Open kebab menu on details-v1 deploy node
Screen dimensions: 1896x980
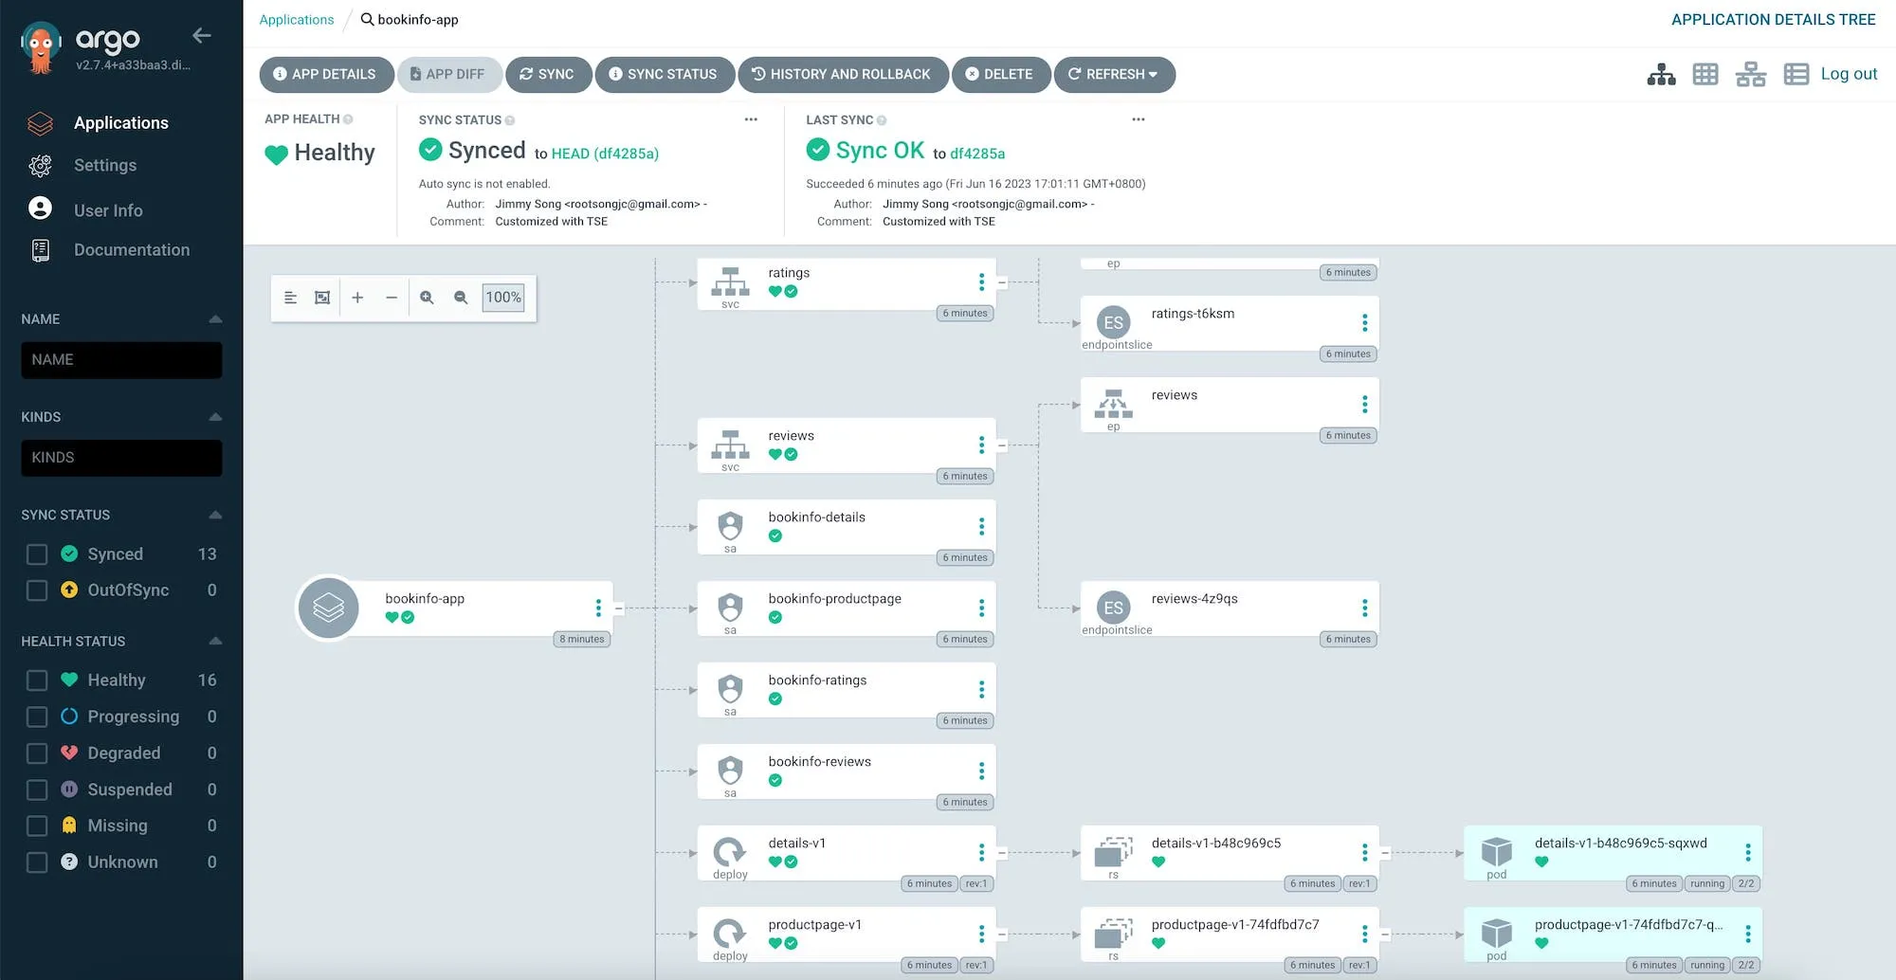981,853
